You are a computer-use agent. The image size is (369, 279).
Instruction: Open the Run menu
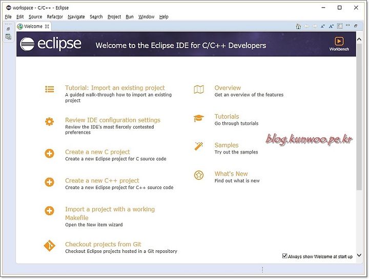[x=130, y=17]
